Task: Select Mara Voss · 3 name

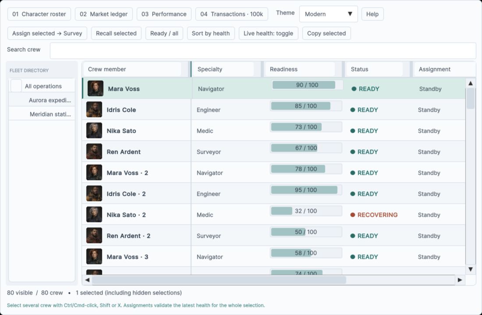Action: [127, 257]
